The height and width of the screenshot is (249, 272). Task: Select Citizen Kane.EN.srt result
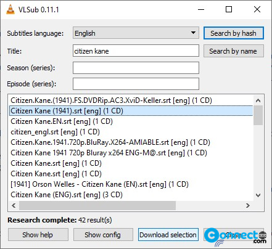[x=131, y=121]
